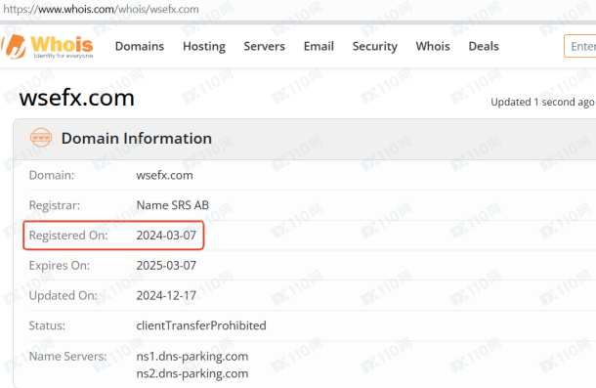Open the Hosting menu
Screen dimensions: 596x388
(x=204, y=46)
